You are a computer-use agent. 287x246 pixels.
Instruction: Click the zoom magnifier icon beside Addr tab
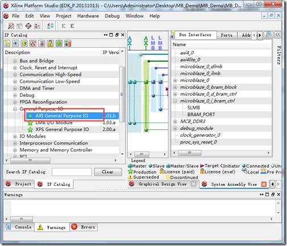coord(268,35)
